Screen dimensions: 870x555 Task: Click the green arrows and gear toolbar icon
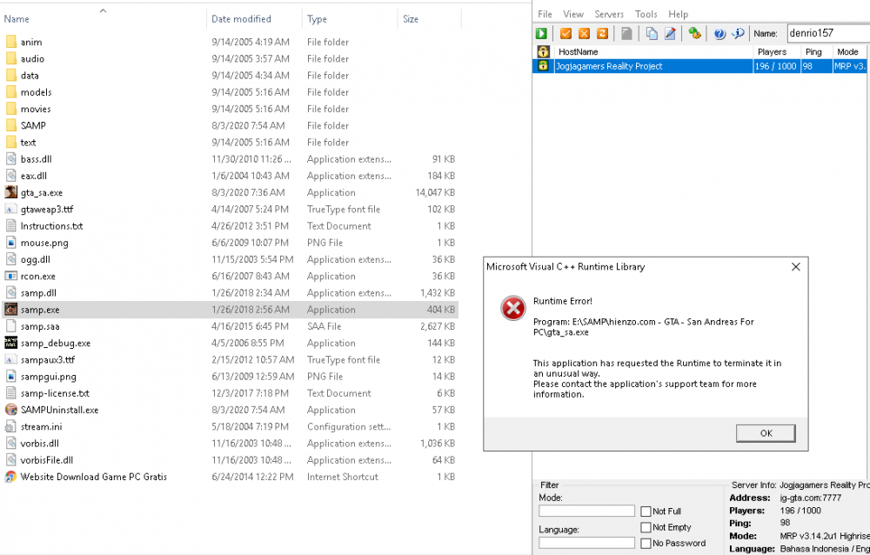(x=694, y=34)
